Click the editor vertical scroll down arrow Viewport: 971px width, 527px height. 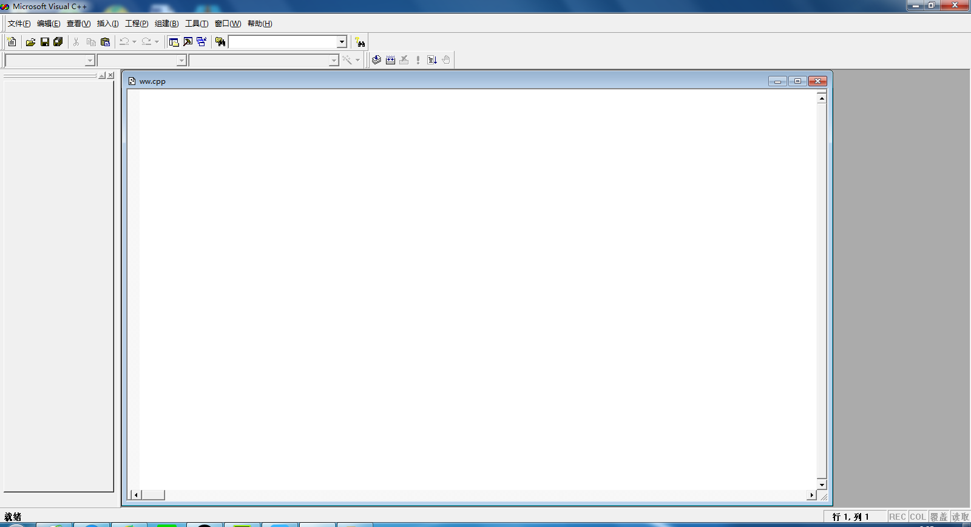822,484
